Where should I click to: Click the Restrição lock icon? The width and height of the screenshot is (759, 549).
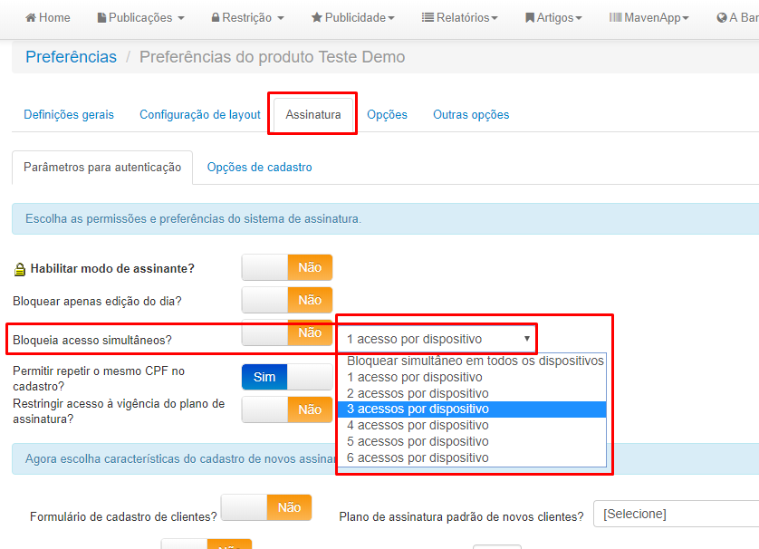pos(216,18)
